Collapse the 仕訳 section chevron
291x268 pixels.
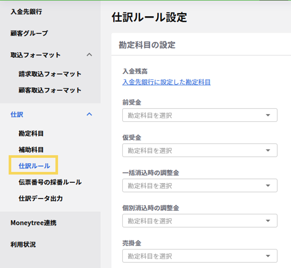(89, 114)
